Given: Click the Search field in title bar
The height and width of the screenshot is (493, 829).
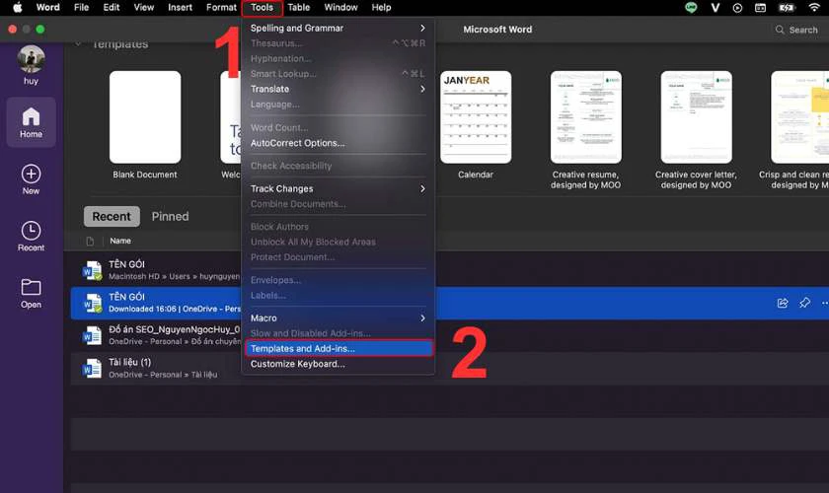Looking at the screenshot, I should (x=797, y=30).
